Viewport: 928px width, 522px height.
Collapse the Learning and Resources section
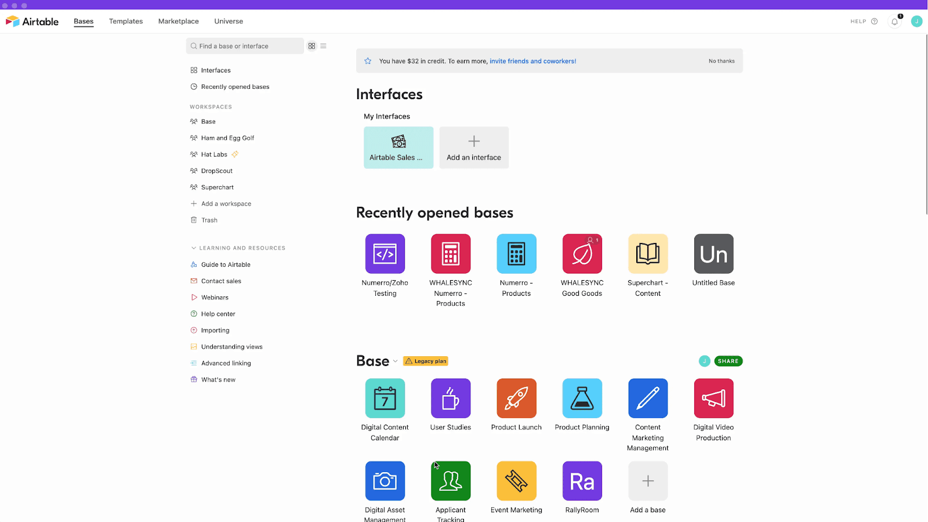click(194, 248)
